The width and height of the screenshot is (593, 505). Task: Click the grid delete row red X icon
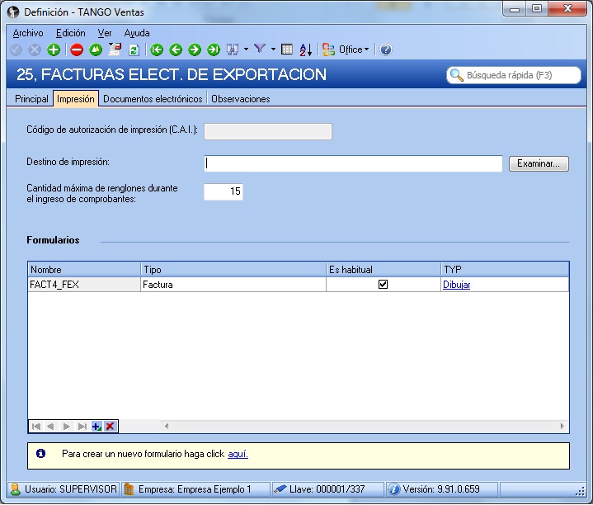click(110, 427)
